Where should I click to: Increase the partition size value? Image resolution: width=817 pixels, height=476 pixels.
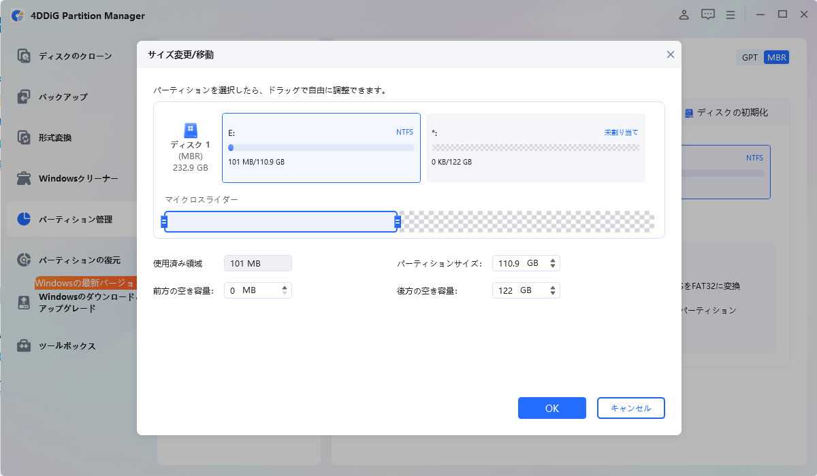click(x=553, y=260)
